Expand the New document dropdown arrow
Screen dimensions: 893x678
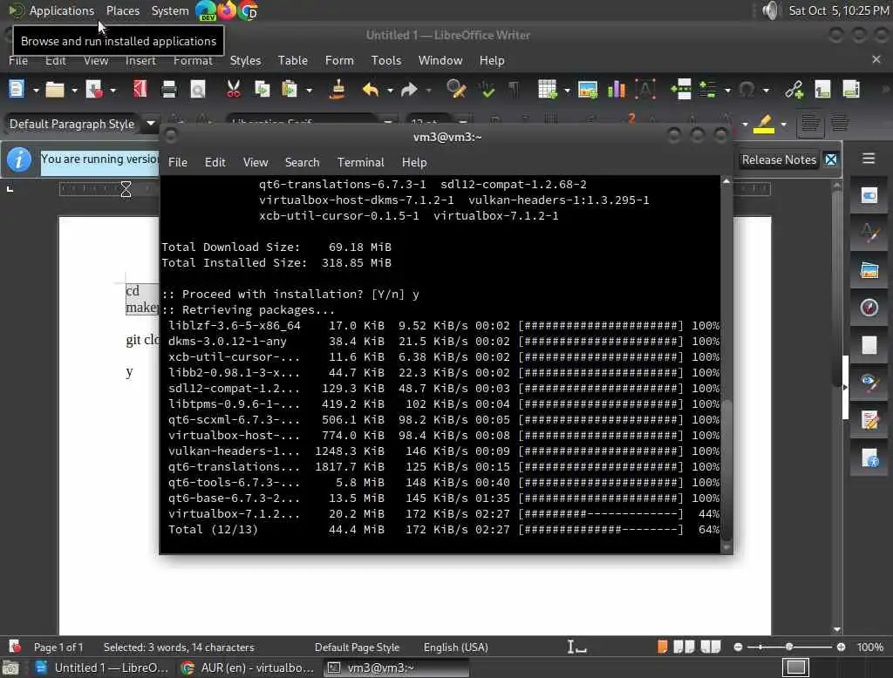pyautogui.click(x=36, y=90)
